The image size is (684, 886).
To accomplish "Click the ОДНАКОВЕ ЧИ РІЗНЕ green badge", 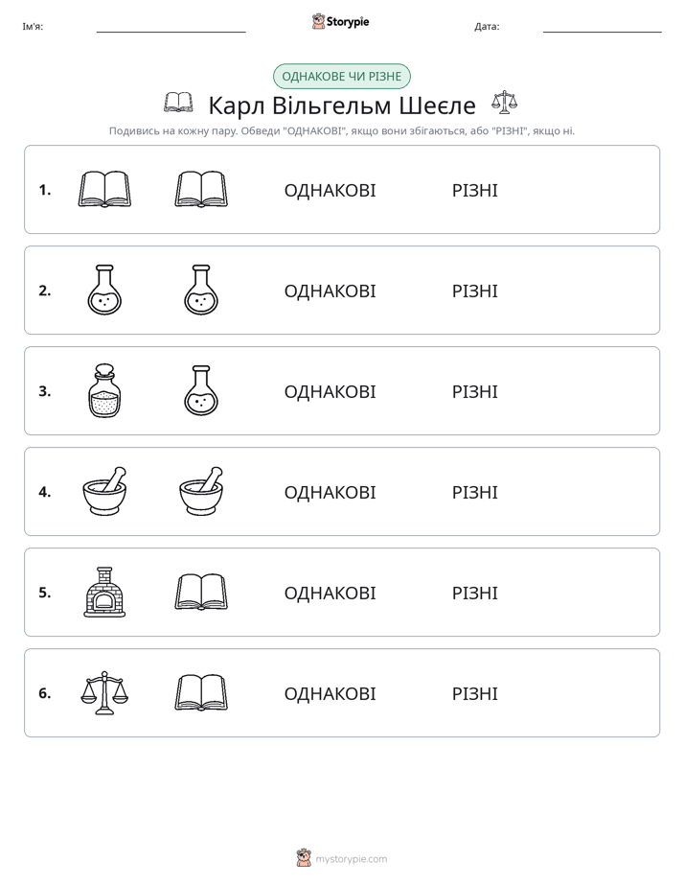I will 341,77.
